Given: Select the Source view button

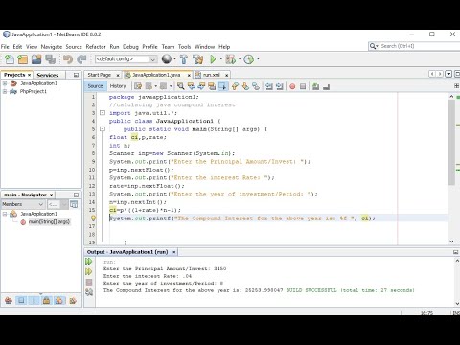Looking at the screenshot, I should click(x=95, y=86).
